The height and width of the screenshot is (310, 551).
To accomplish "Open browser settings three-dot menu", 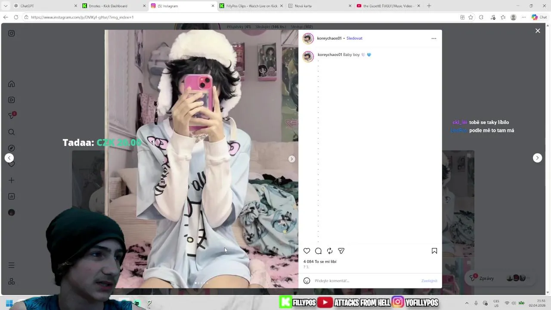I will (x=523, y=17).
